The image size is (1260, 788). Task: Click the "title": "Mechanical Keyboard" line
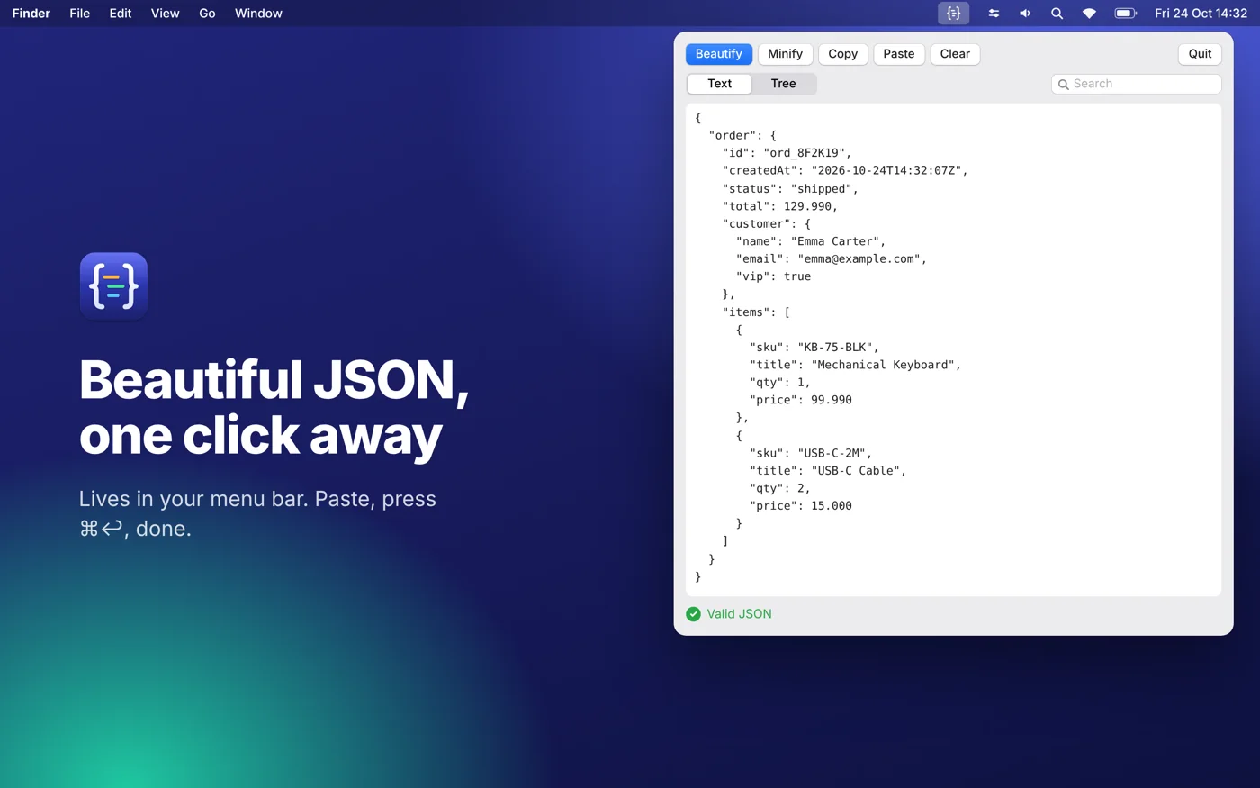pos(856,365)
